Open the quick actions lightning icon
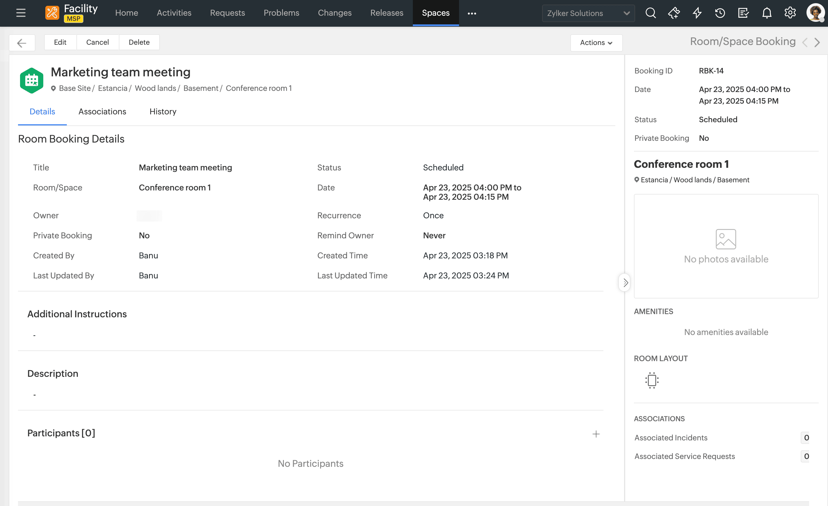 (697, 13)
